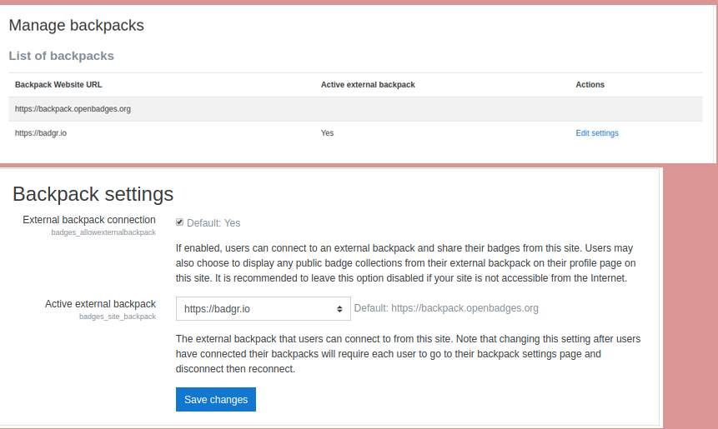Click the Yes cell for badgr.io
This screenshot has width=718, height=429.
(x=327, y=133)
